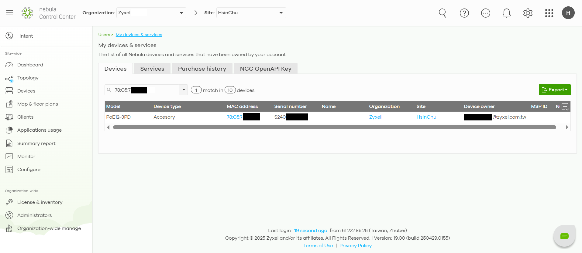This screenshot has width=582, height=253.
Task: Click the chevron between Organization and Site
Action: pos(196,13)
